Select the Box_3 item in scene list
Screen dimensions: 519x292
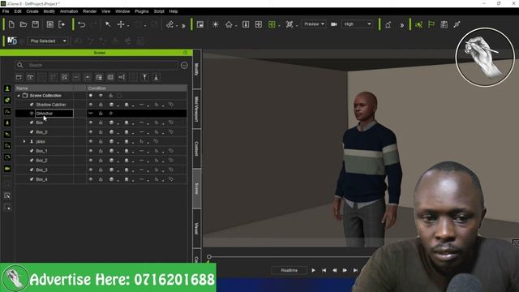click(x=41, y=170)
